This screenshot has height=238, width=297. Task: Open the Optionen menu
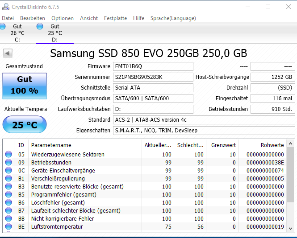click(x=63, y=18)
